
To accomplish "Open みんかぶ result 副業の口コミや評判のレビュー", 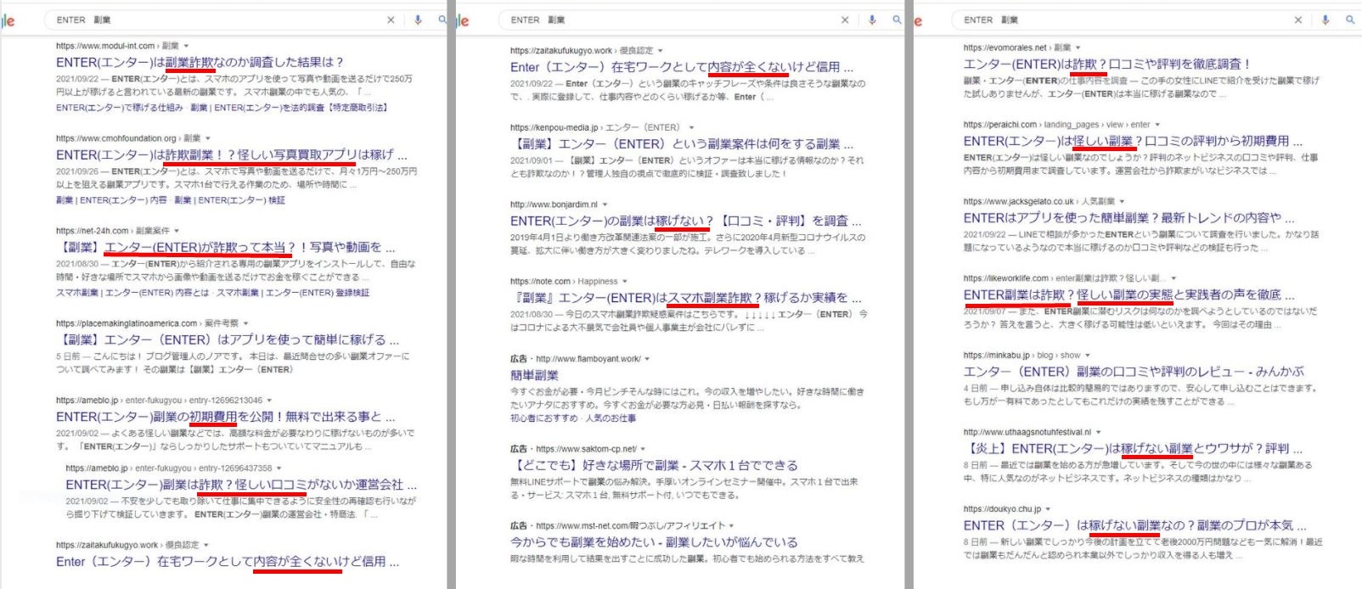I will (x=1134, y=371).
